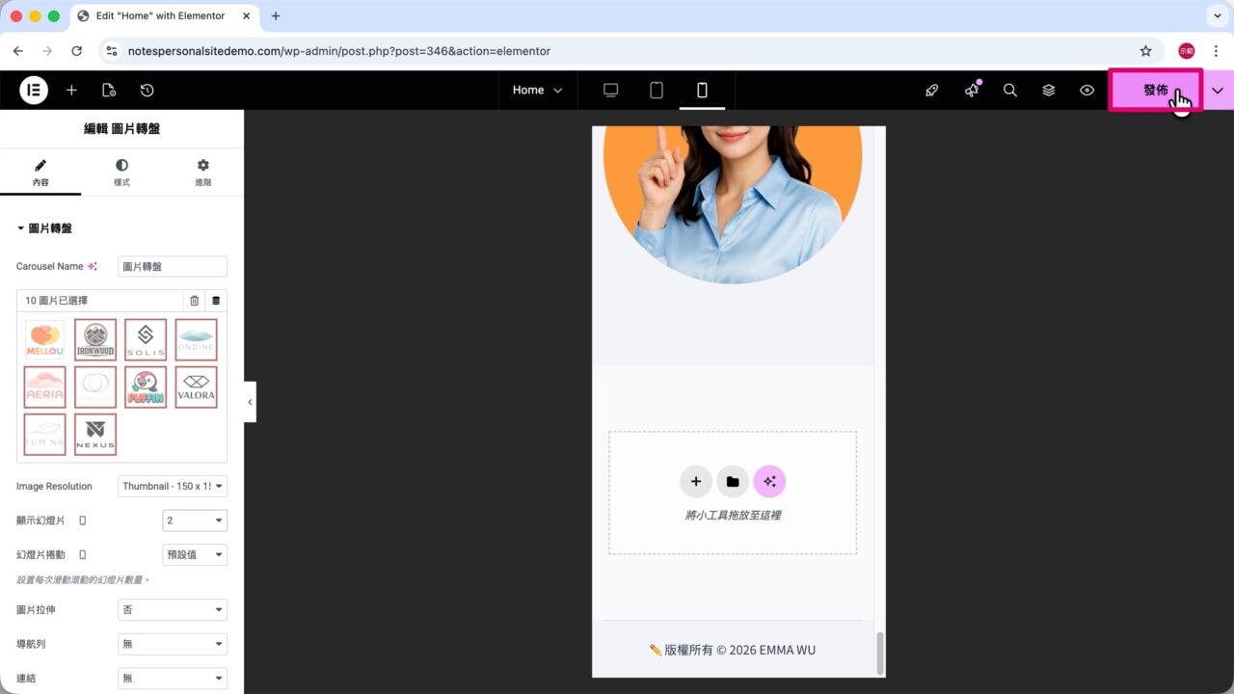The width and height of the screenshot is (1234, 694).
Task: Open the 幻燈片捲動 dropdown
Action: point(195,554)
